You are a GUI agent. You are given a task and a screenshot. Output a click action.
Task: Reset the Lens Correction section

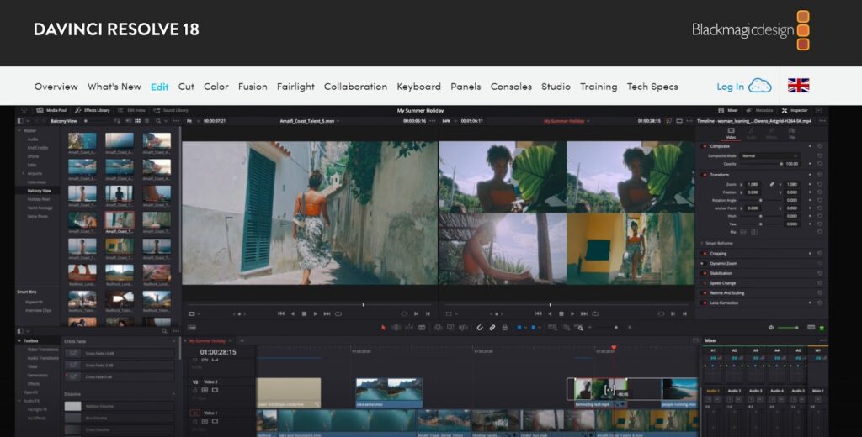(x=819, y=303)
